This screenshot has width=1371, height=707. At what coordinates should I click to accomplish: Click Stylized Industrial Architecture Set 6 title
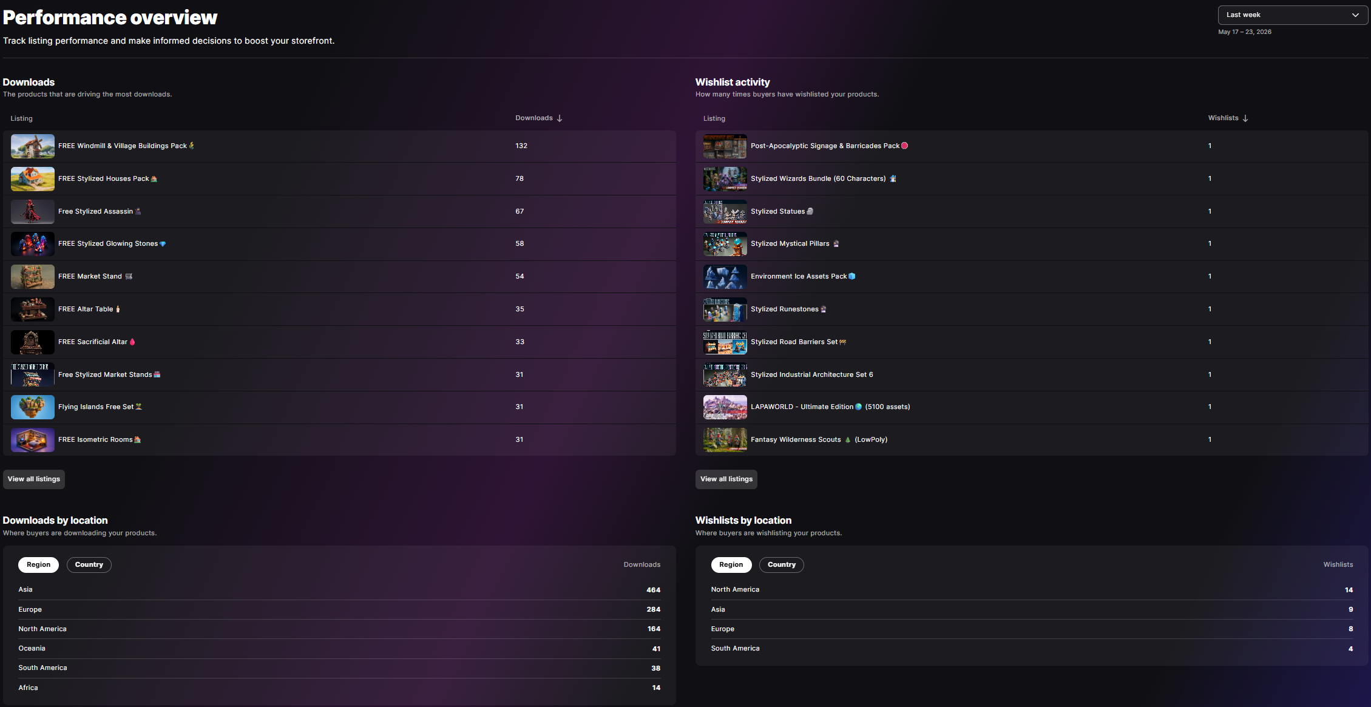click(812, 375)
